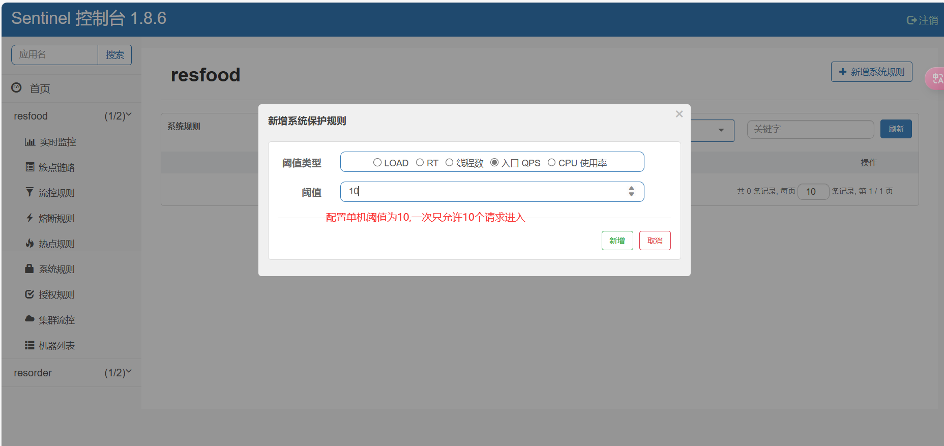This screenshot has width=944, height=446.
Task: Click the pink translate floating icon
Action: click(x=935, y=79)
